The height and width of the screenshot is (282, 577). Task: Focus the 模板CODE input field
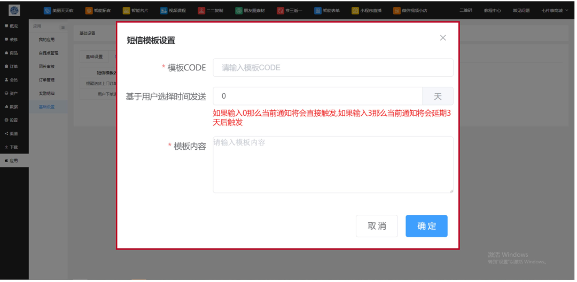pos(333,68)
